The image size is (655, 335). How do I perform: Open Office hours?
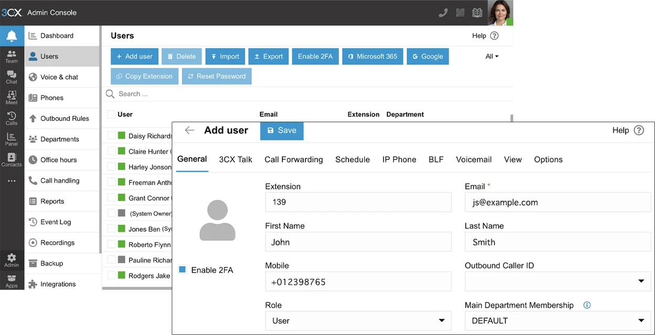pyautogui.click(x=62, y=160)
